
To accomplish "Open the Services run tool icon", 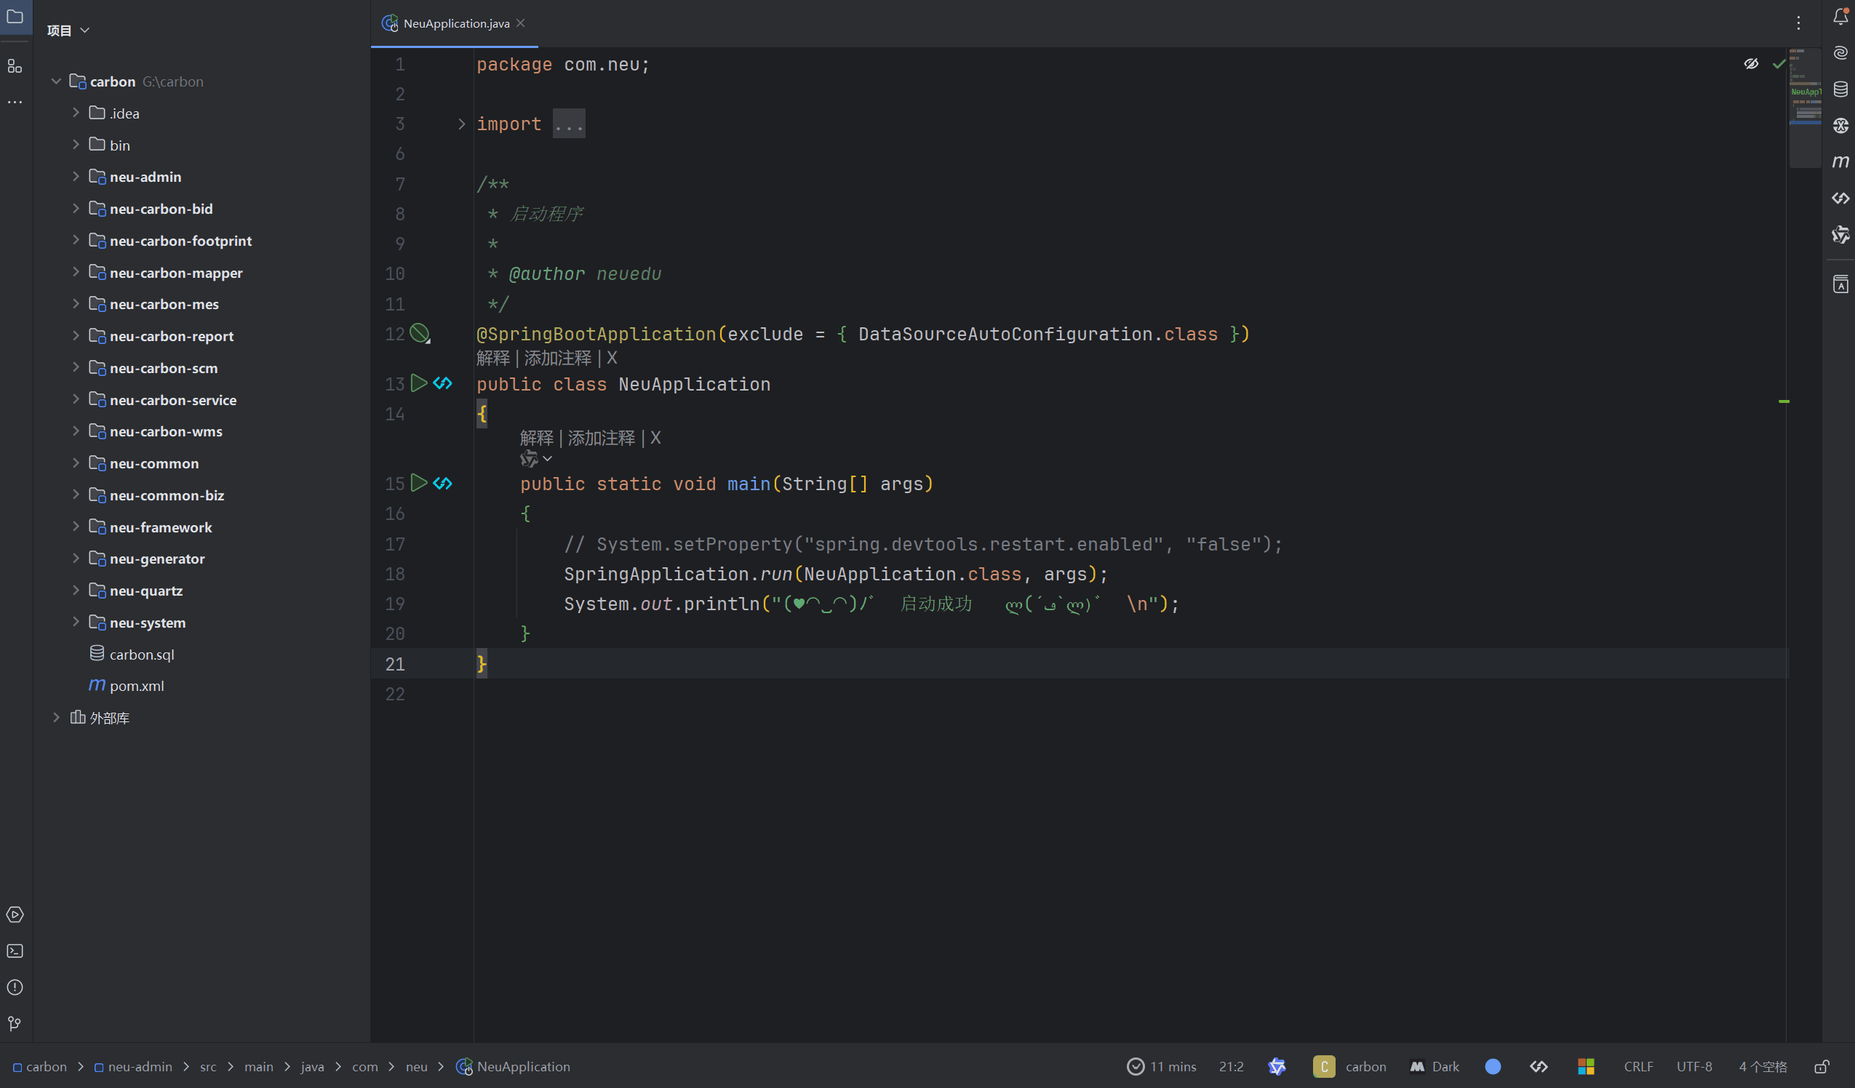I will click(x=15, y=914).
